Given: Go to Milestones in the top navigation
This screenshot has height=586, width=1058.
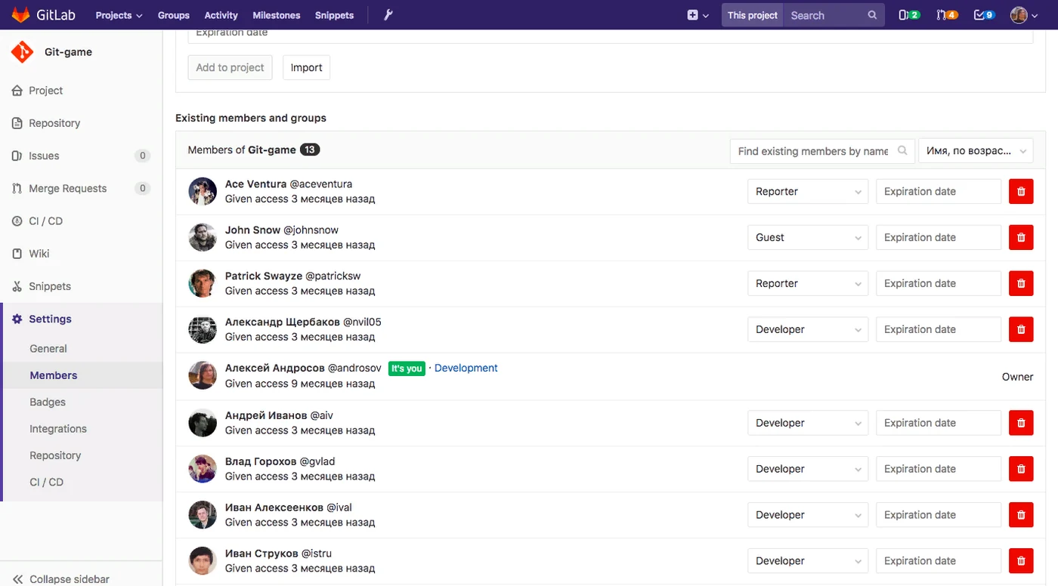Looking at the screenshot, I should (277, 15).
